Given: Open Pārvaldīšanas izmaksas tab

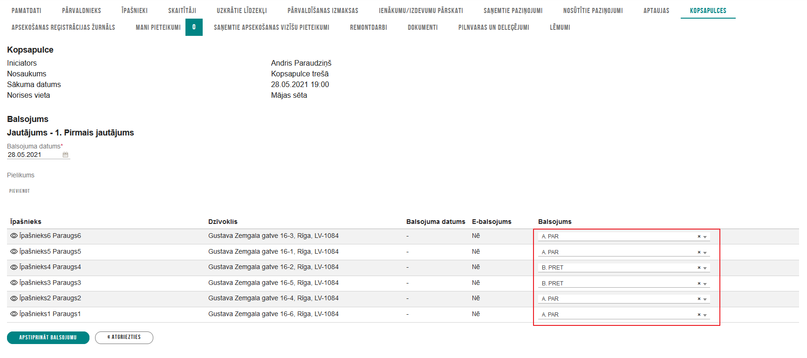Looking at the screenshot, I should [x=323, y=10].
